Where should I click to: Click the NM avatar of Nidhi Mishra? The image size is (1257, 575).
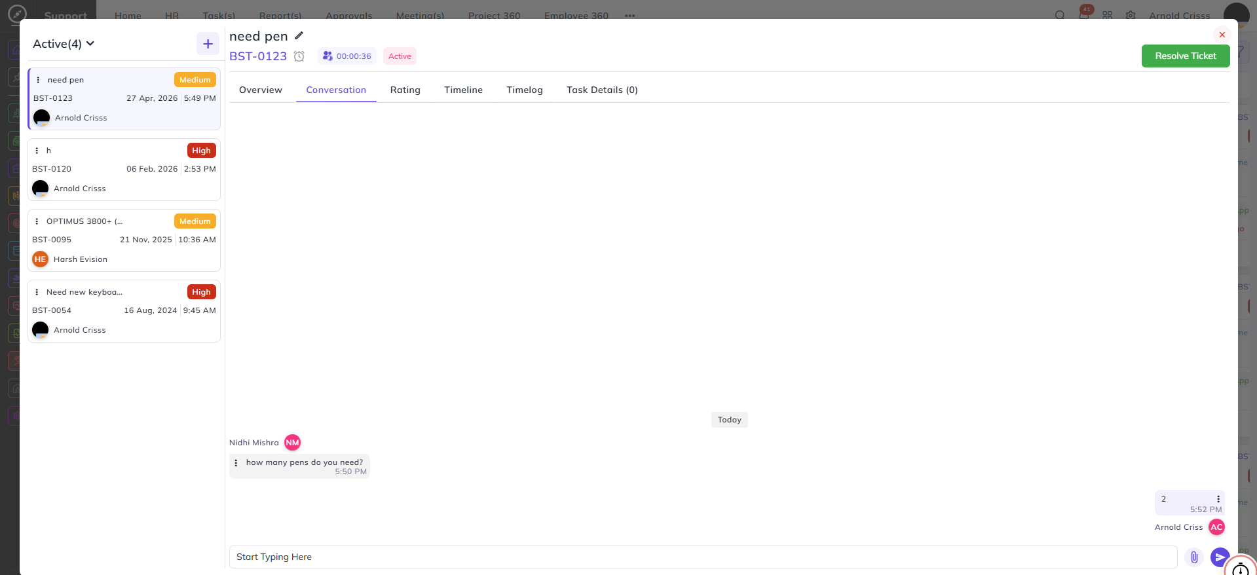tap(292, 443)
